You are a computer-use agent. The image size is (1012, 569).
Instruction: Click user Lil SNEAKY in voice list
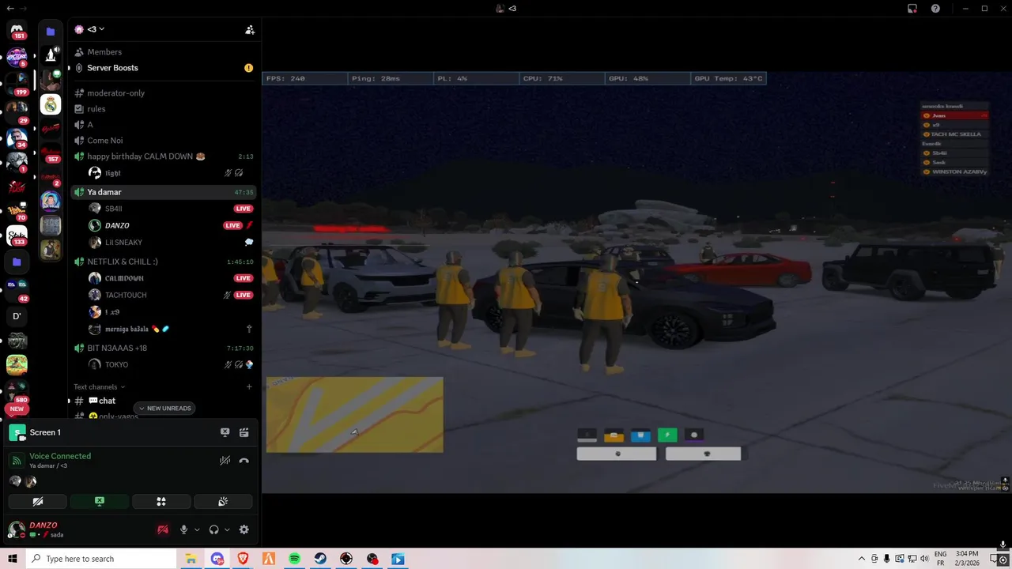[170, 243]
